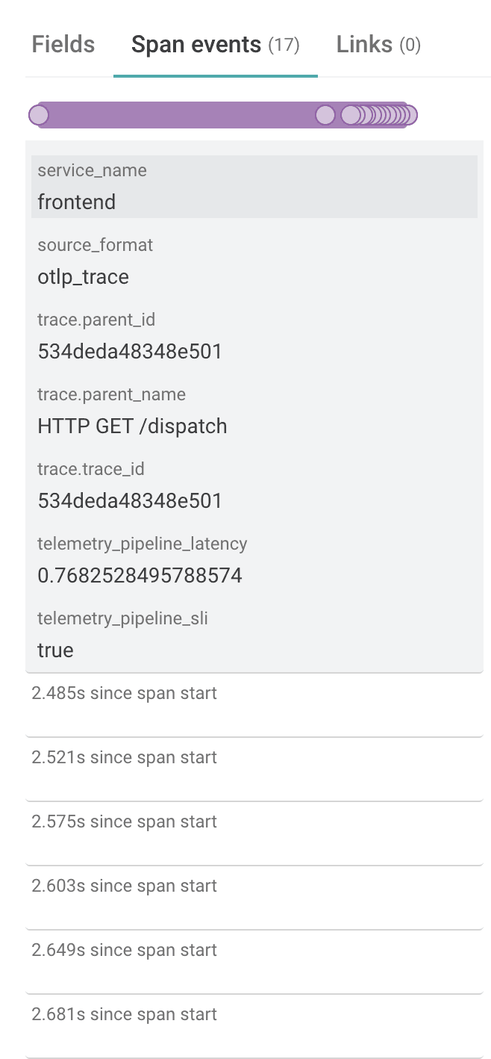Click the telemetry_pipeline_latency value
Screen dimensions: 491x1059
point(140,576)
